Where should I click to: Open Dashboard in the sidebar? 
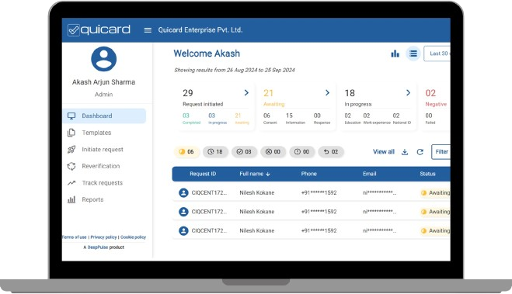click(x=104, y=116)
